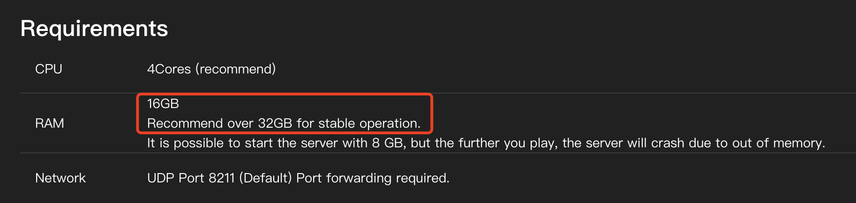This screenshot has height=203, width=856.
Task: Click the divider line below the CPU row
Action: [x=438, y=93]
